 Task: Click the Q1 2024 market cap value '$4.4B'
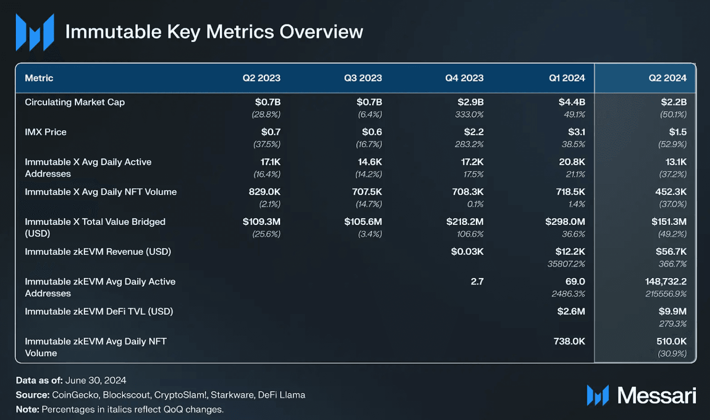(572, 102)
